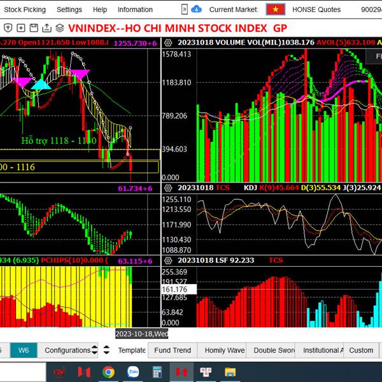The height and width of the screenshot is (382, 382).
Task: Click the cyan up-triangle buy signal
Action: pyautogui.click(x=41, y=84)
